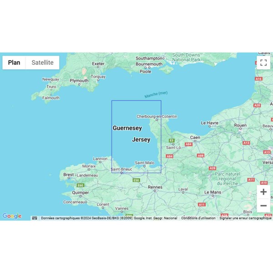Click Parc naturel régional du Perche label
Screen dimensions: 273x273
click(x=227, y=179)
